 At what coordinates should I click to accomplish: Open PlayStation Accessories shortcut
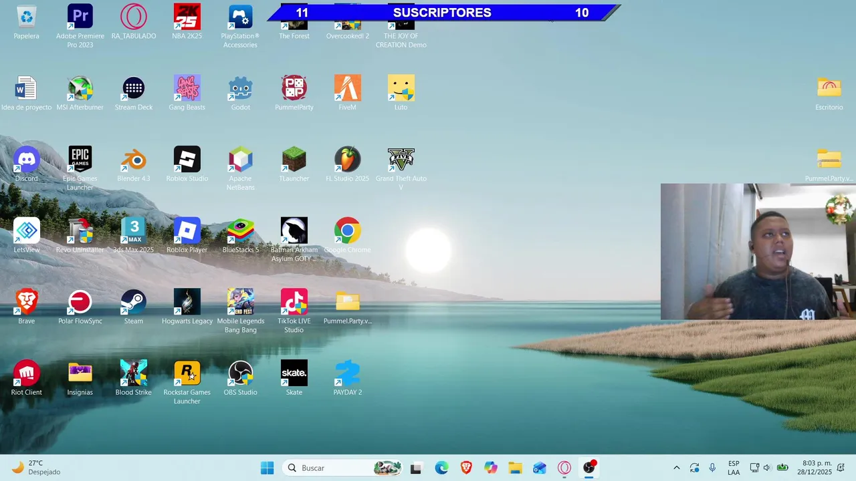point(241,17)
